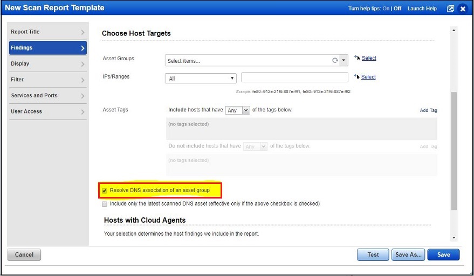Image resolution: width=474 pixels, height=276 pixels.
Task: Open the Services and Ports section
Action: click(47, 96)
